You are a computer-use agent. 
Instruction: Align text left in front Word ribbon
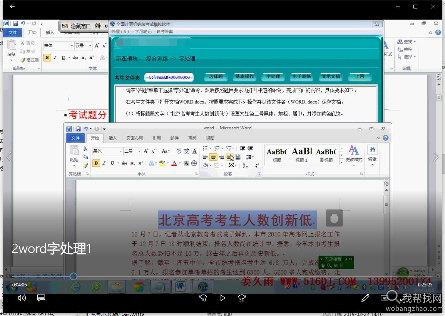[205, 157]
